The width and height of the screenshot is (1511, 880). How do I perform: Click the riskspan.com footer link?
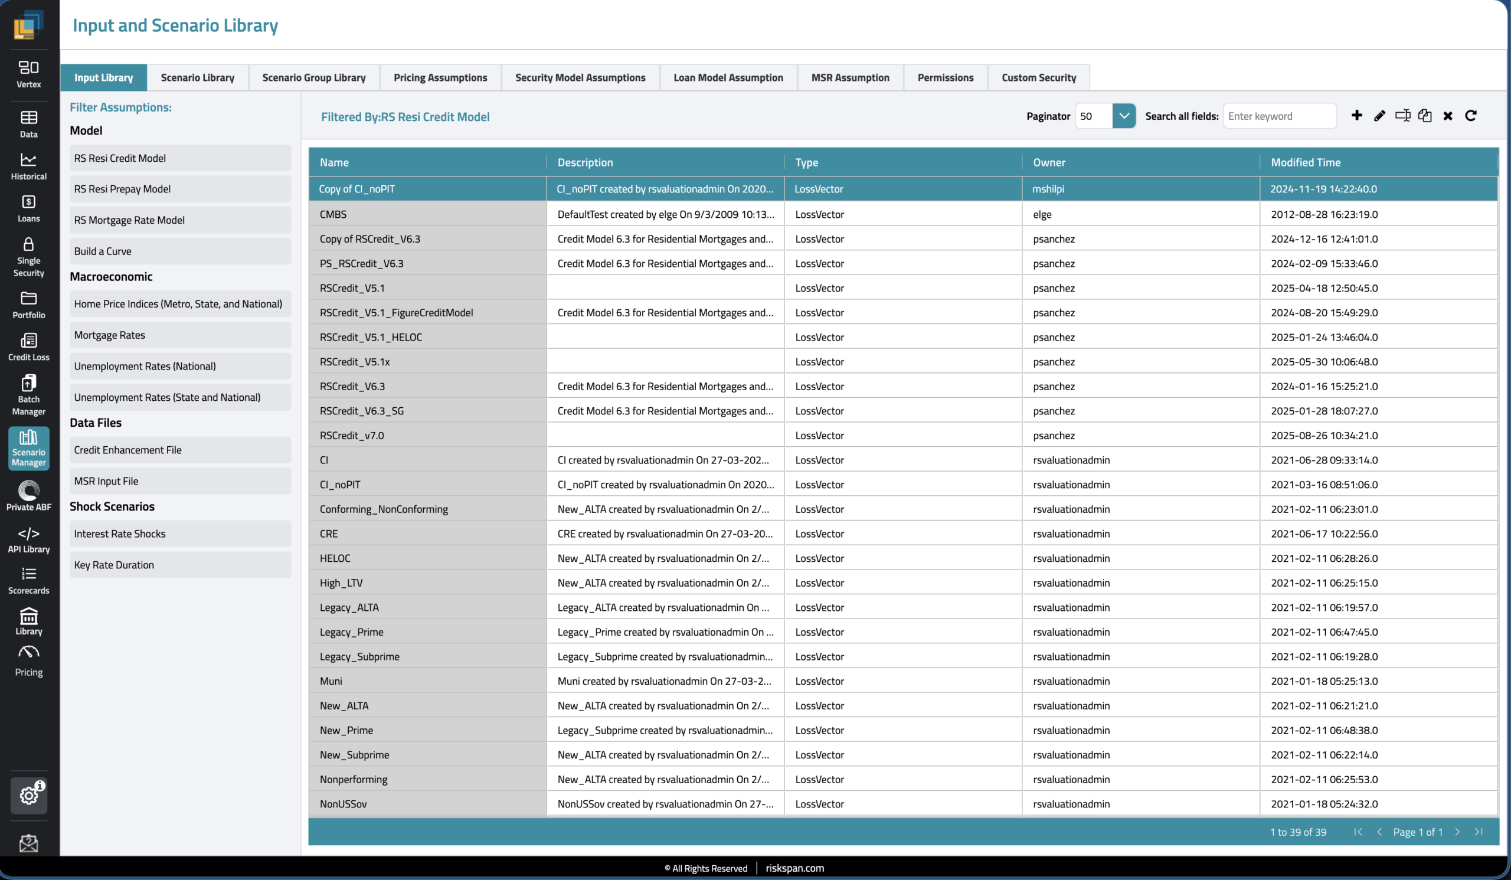pyautogui.click(x=794, y=868)
